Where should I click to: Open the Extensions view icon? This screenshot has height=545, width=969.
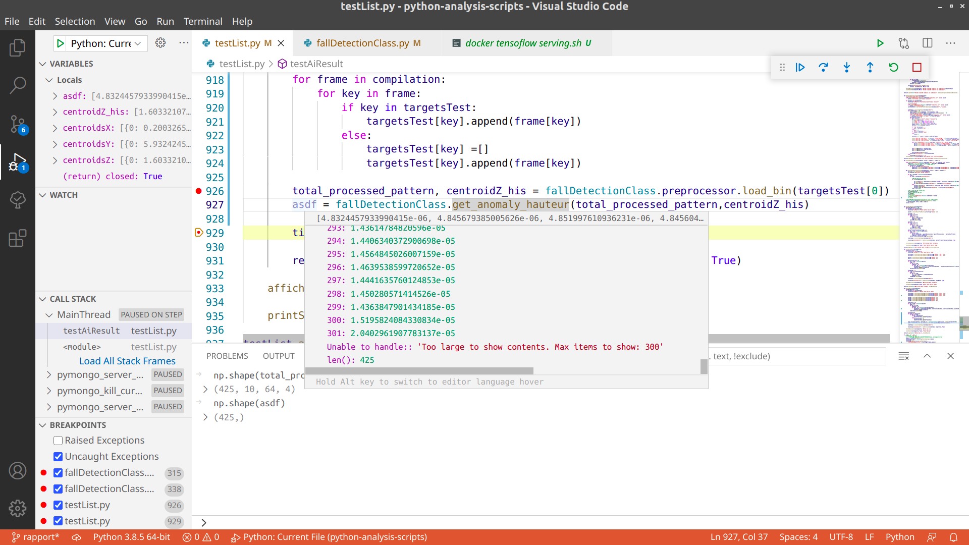click(x=18, y=237)
